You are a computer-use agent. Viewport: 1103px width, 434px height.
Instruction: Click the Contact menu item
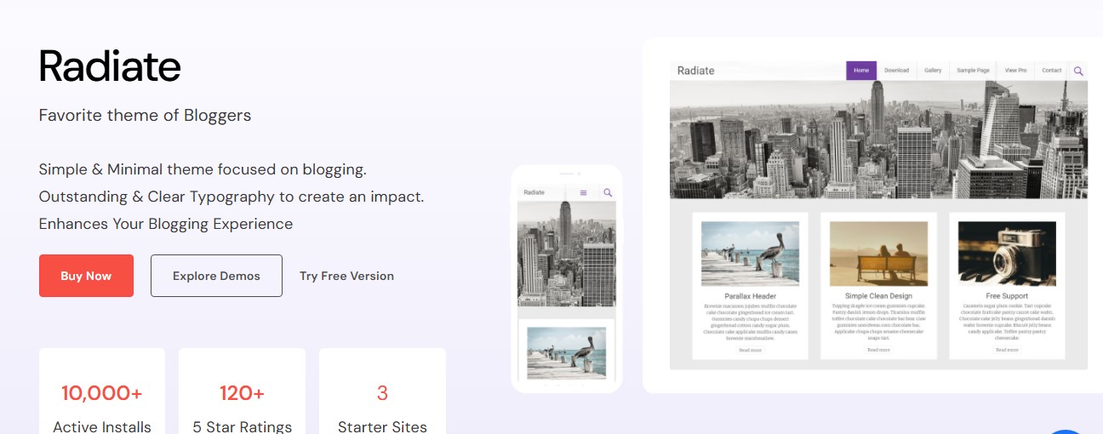pyautogui.click(x=1052, y=71)
